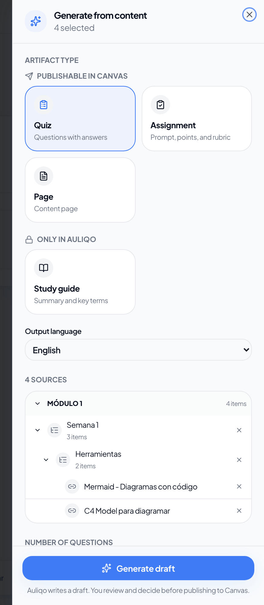
Task: Select the Assignment artifact type card
Action: coord(197,119)
